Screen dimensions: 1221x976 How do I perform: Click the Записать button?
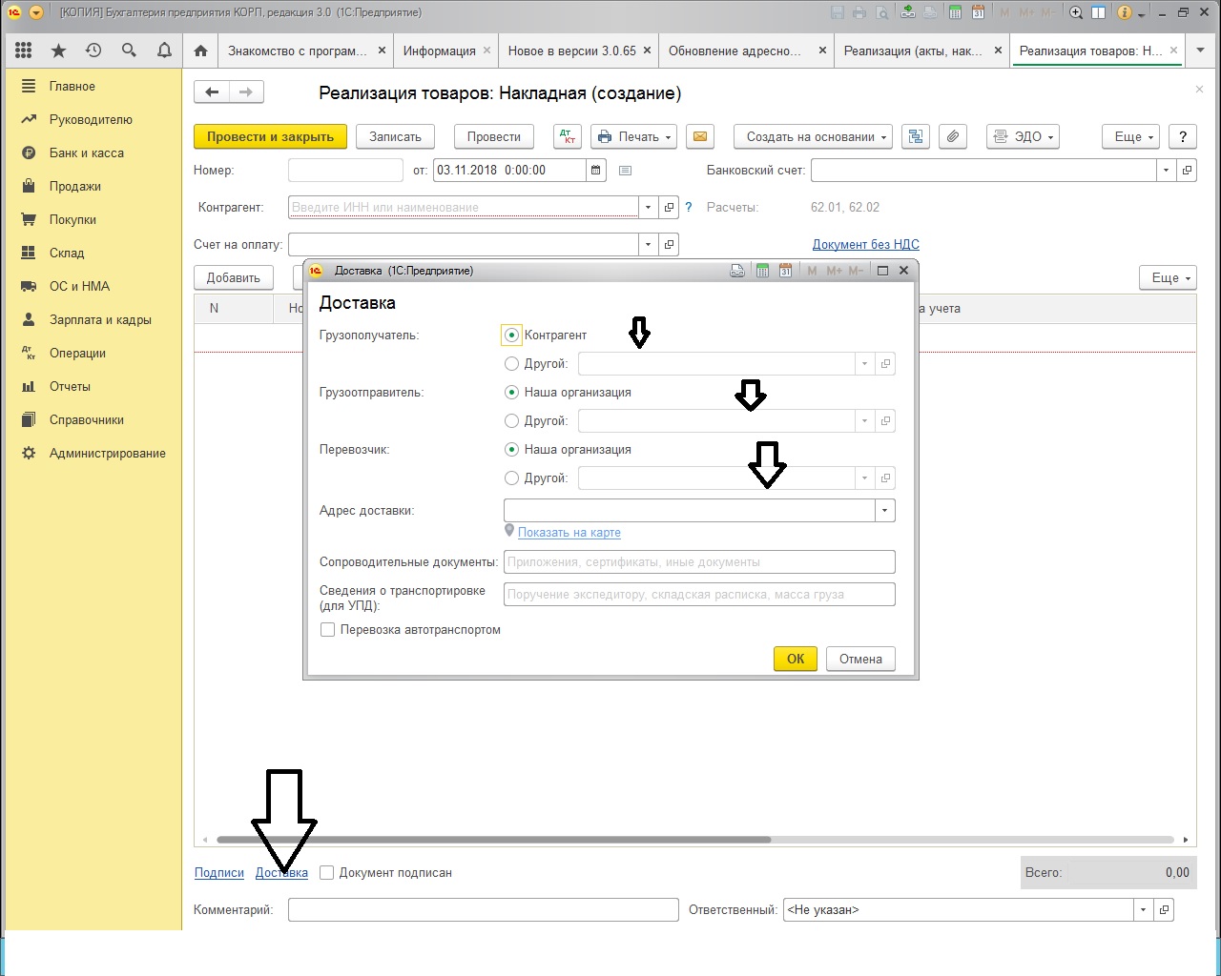(395, 136)
